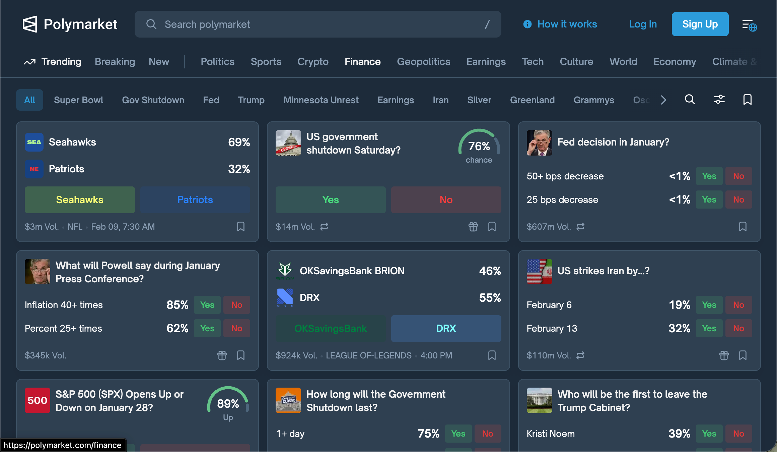
Task: Bookmark the Seahawks vs Patriots market
Action: (x=240, y=227)
